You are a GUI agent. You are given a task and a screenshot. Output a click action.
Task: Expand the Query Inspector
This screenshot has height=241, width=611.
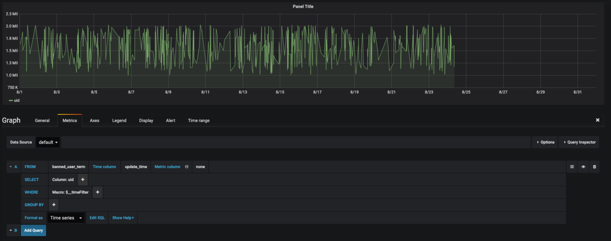(579, 142)
